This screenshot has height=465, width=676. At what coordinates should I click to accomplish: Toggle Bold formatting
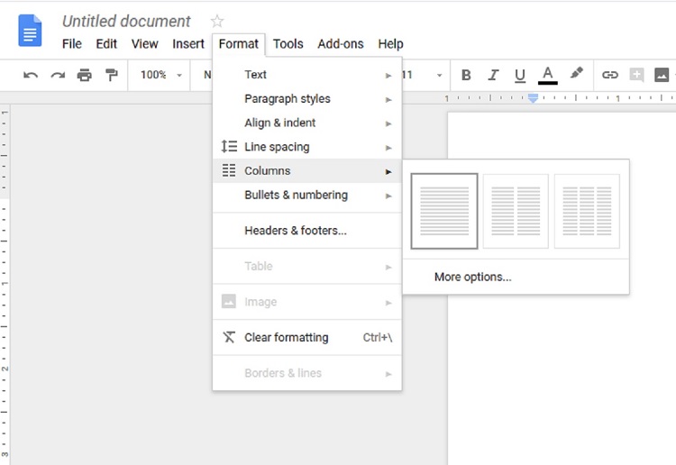pos(466,75)
